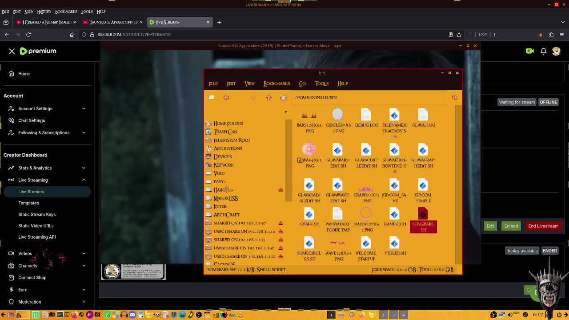Switch to workspace 3 in taskbar
The width and height of the screenshot is (569, 320).
click(393, 315)
